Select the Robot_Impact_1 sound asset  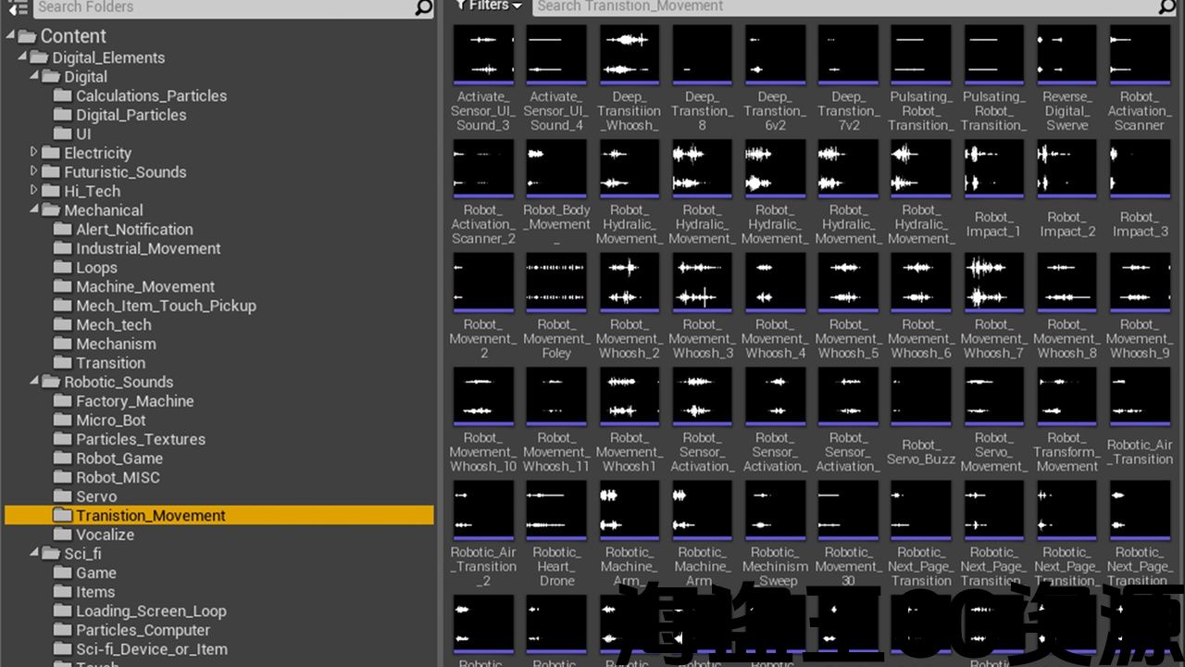(992, 169)
